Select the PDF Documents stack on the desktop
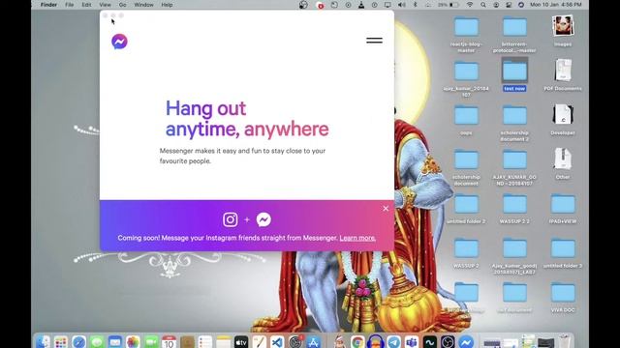Image resolution: width=620 pixels, height=348 pixels. click(x=563, y=75)
